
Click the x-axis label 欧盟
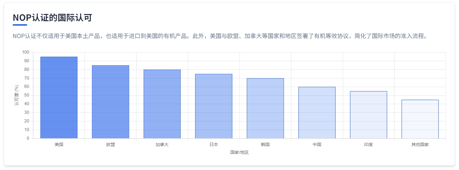coord(110,145)
